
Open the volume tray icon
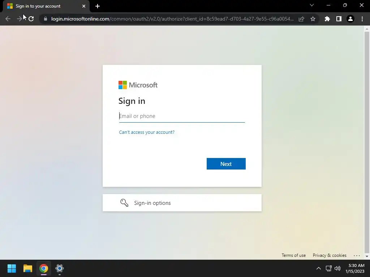coord(337,268)
